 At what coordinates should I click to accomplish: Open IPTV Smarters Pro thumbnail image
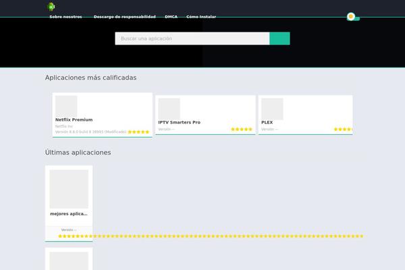169,109
